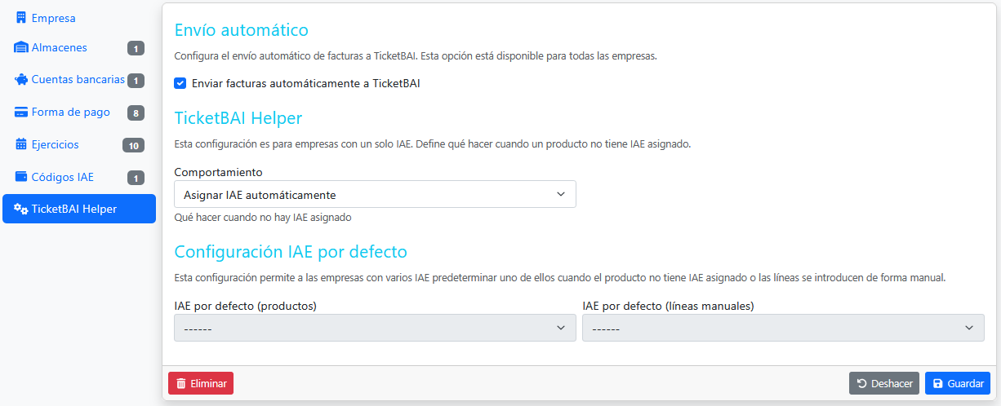Open the Comportamiento dropdown
The image size is (1001, 406).
[x=375, y=195]
